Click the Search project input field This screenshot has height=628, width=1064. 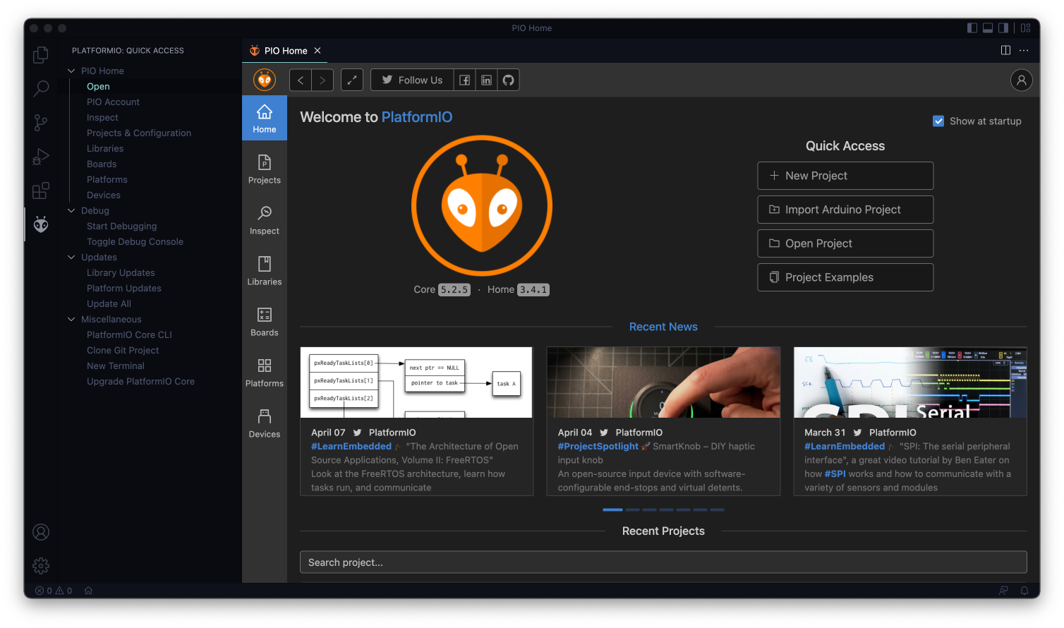663,562
